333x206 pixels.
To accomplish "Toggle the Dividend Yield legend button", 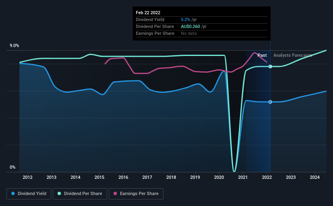I will click(29, 194).
